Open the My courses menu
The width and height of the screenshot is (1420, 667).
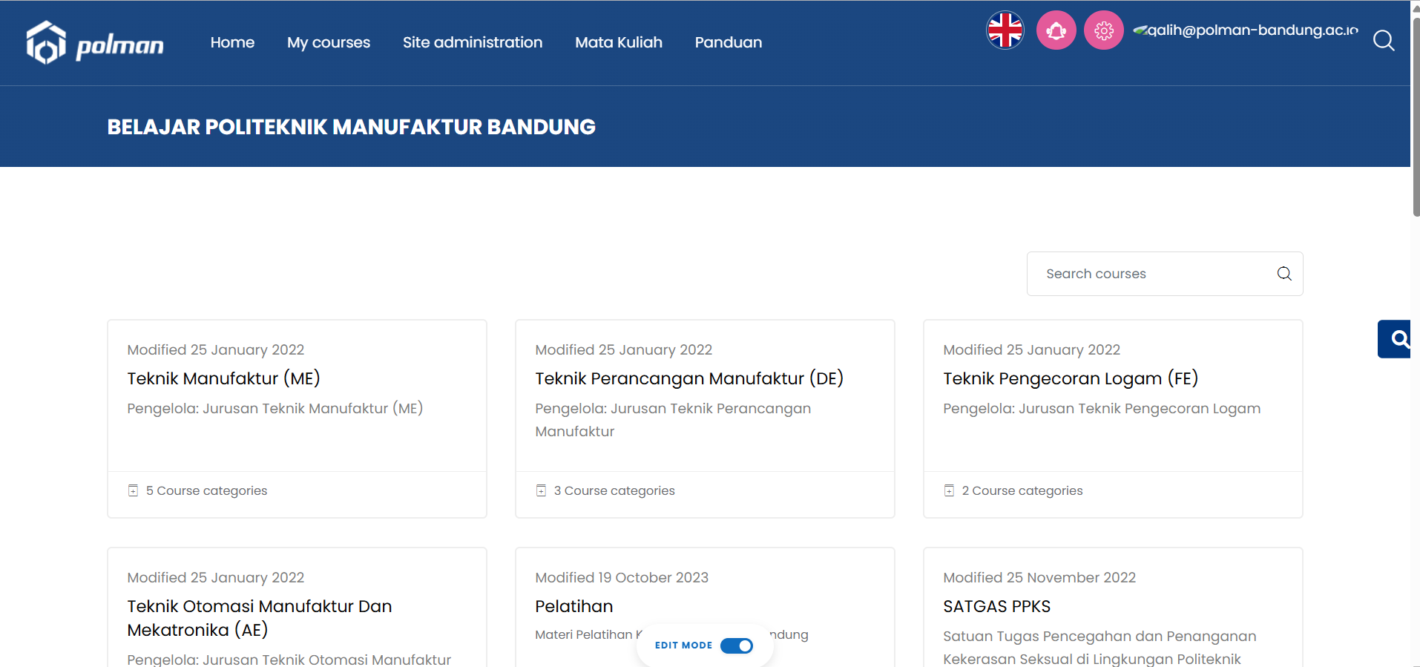pyautogui.click(x=329, y=42)
